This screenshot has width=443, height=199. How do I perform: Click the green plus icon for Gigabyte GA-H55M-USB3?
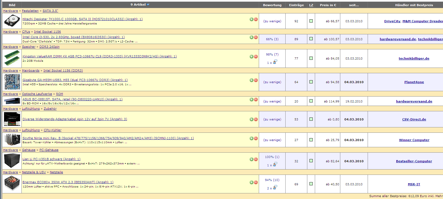pyautogui.click(x=252, y=80)
